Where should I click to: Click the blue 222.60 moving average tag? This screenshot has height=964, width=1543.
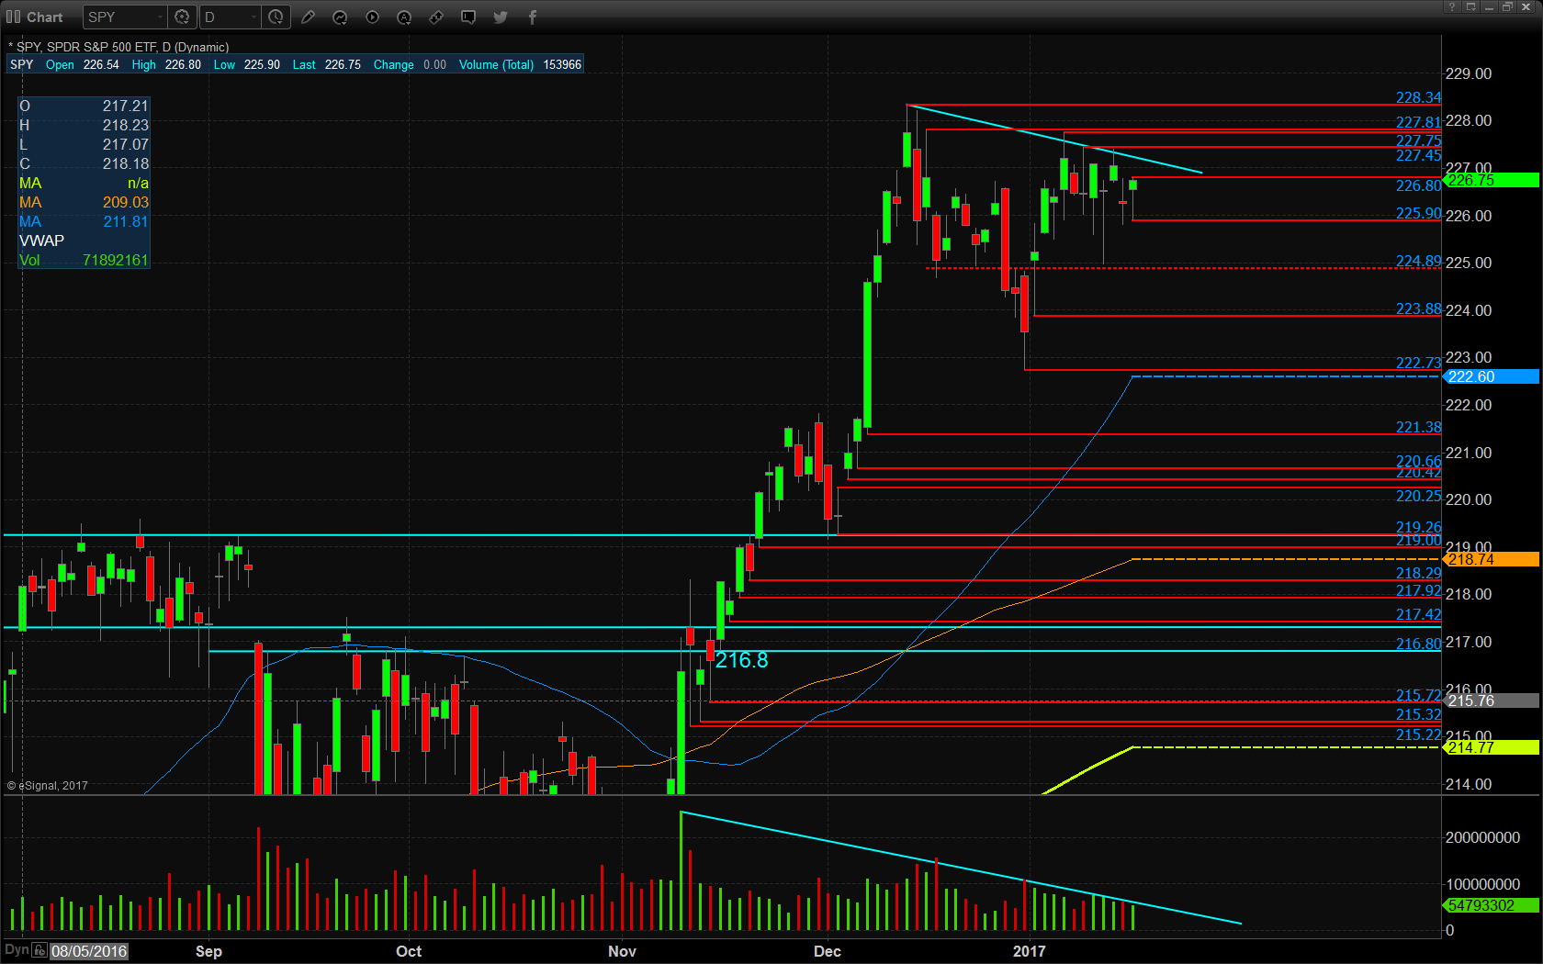point(1492,376)
